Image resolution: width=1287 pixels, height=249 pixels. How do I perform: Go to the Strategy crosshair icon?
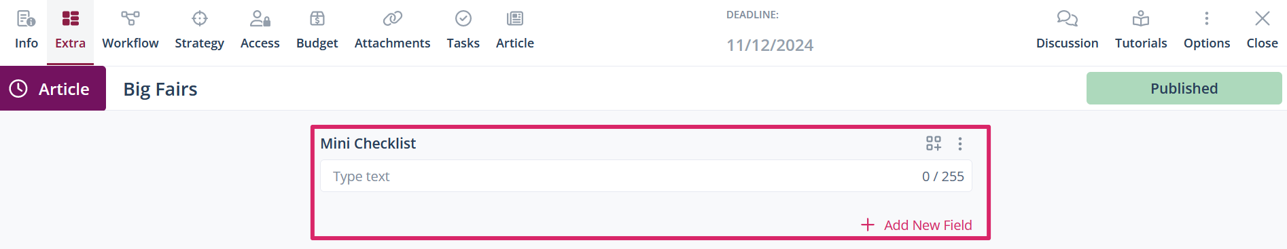click(x=199, y=18)
